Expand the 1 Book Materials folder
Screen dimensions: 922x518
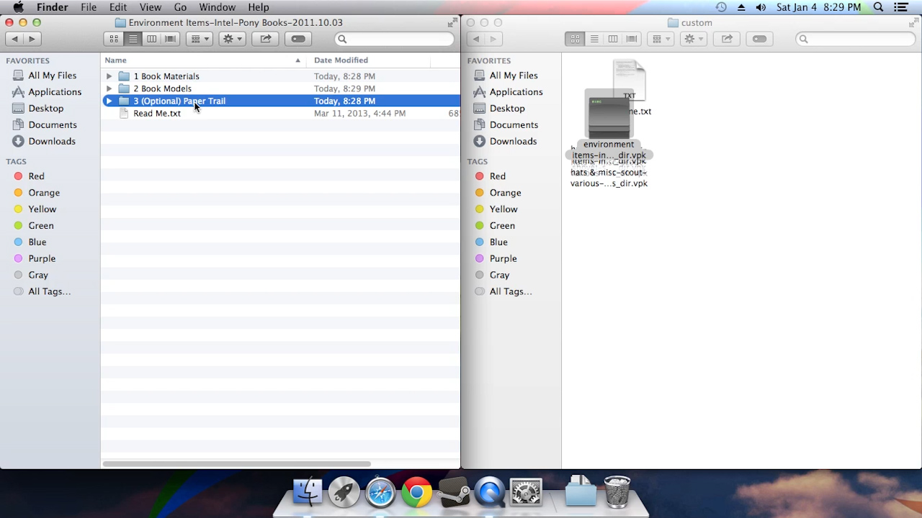point(109,76)
